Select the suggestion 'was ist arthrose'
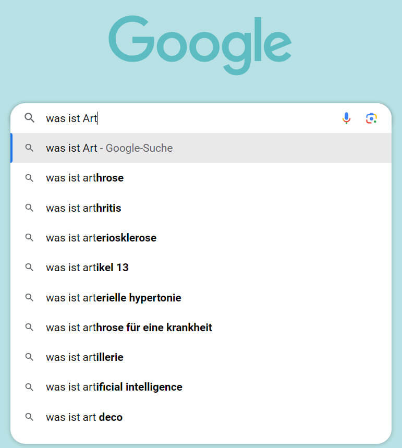The height and width of the screenshot is (448, 402). click(84, 178)
